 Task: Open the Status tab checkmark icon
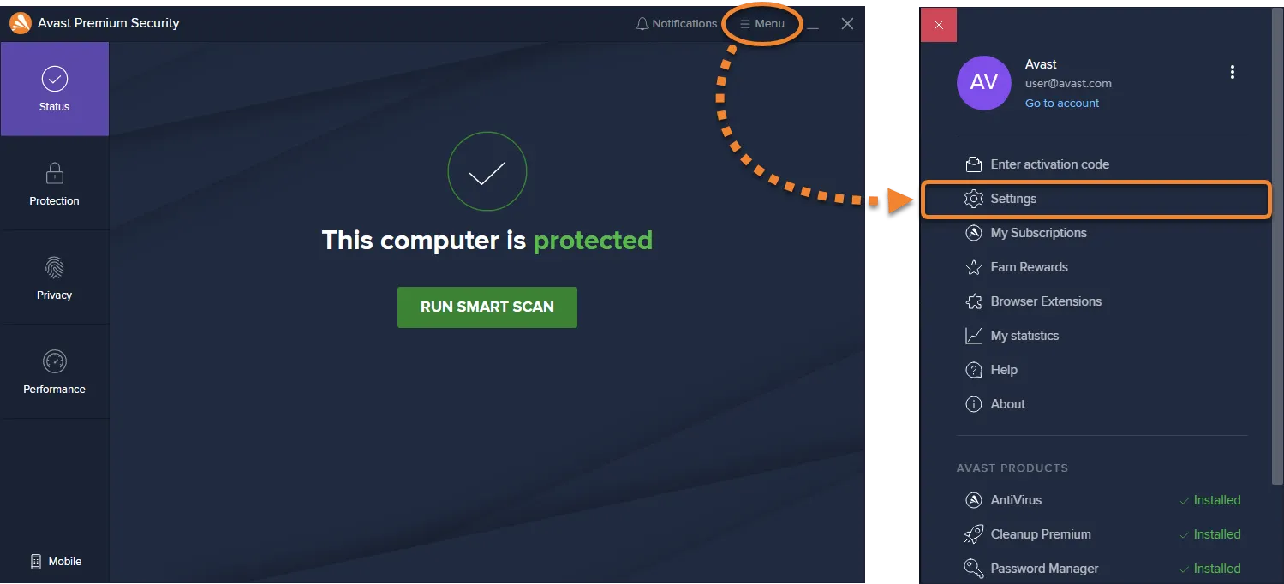click(54, 80)
